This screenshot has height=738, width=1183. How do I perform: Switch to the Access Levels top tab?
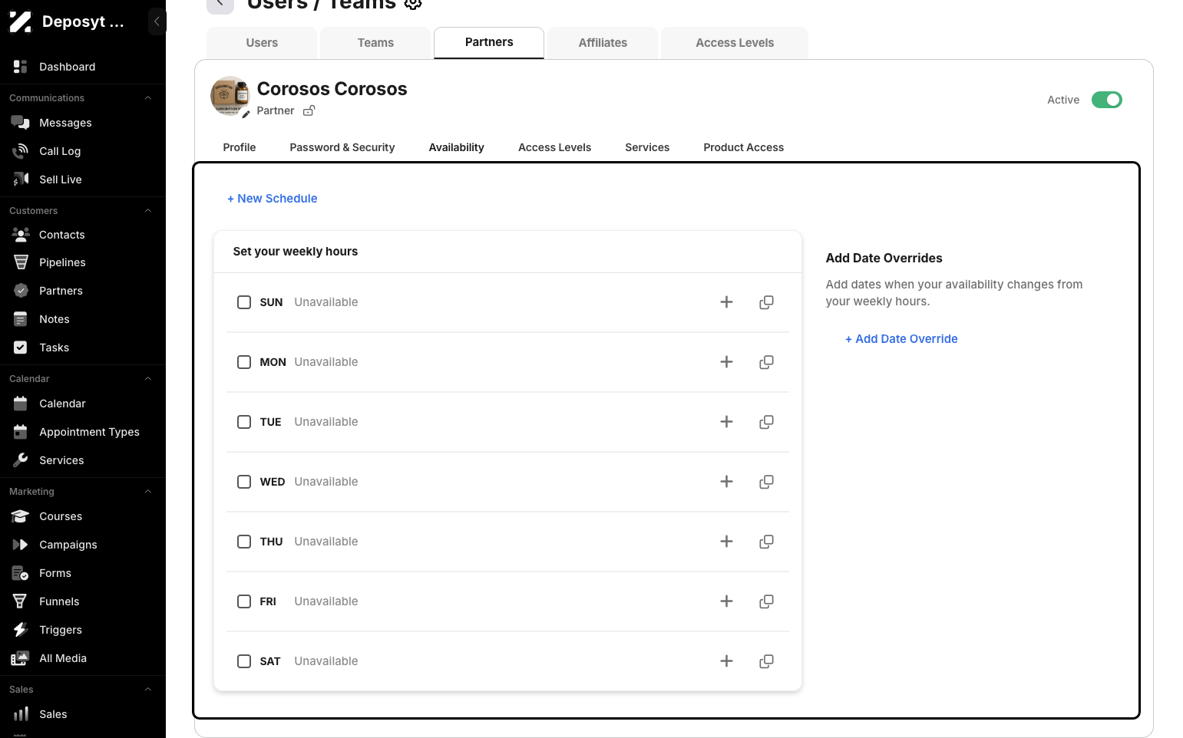(735, 43)
